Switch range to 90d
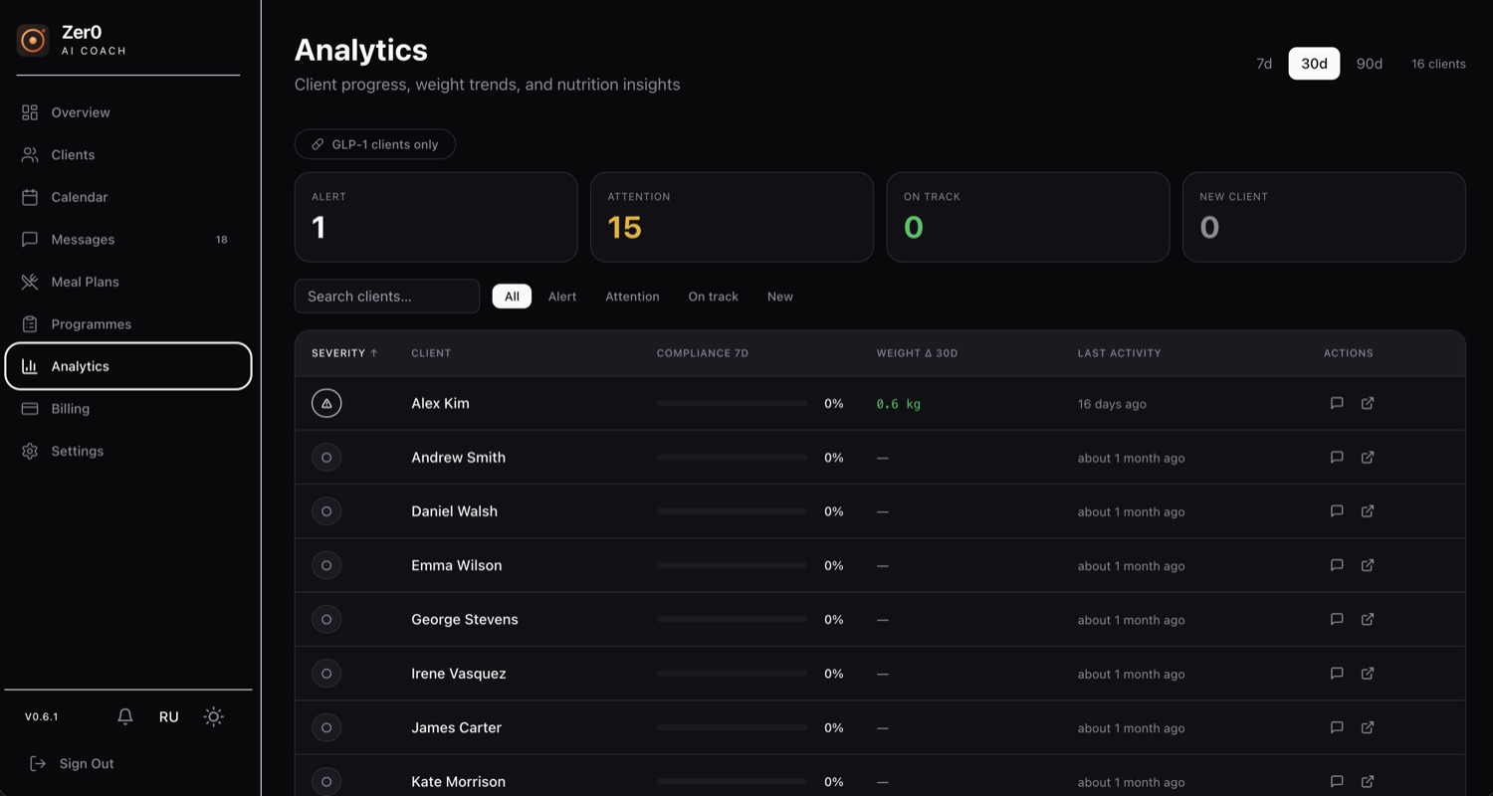Viewport: 1493px width, 796px height. click(x=1370, y=64)
